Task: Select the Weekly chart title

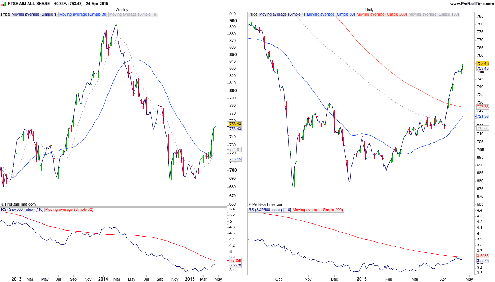Action: [122, 10]
